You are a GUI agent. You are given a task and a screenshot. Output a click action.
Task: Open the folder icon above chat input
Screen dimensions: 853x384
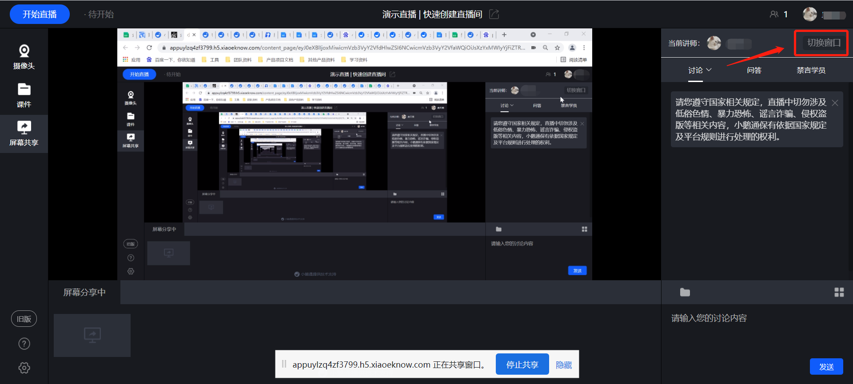pyautogui.click(x=685, y=292)
